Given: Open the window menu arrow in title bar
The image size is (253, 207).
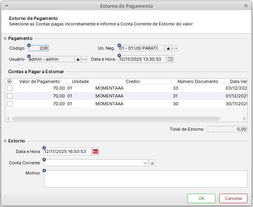Looking at the screenshot, I should pyautogui.click(x=7, y=6).
